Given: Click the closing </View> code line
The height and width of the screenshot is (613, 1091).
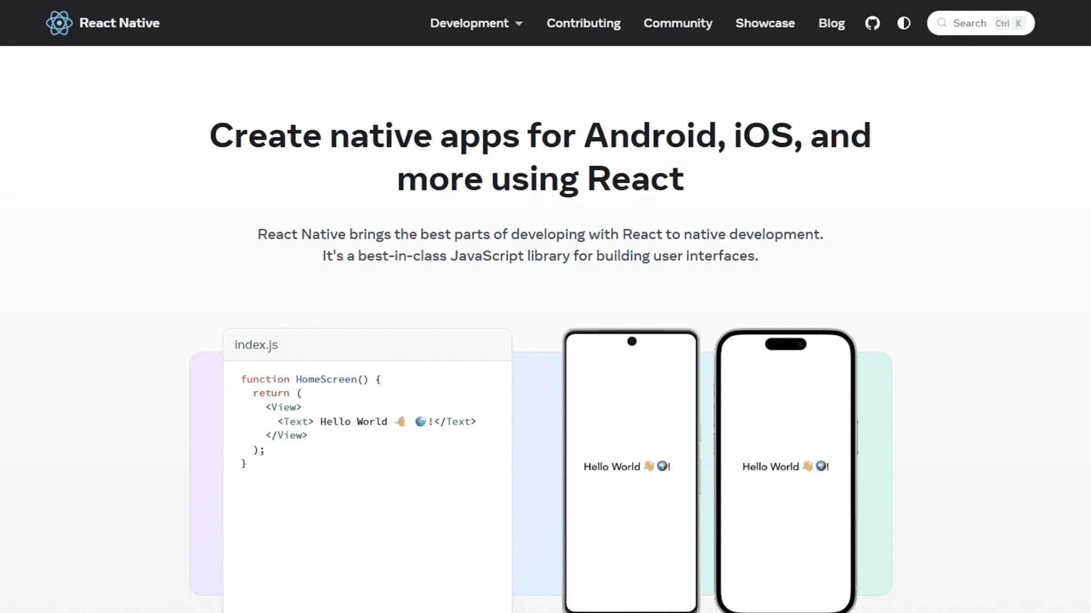Looking at the screenshot, I should click(x=286, y=435).
